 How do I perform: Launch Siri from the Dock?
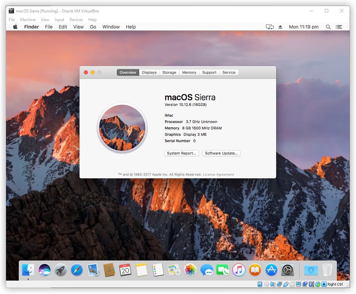(x=45, y=270)
